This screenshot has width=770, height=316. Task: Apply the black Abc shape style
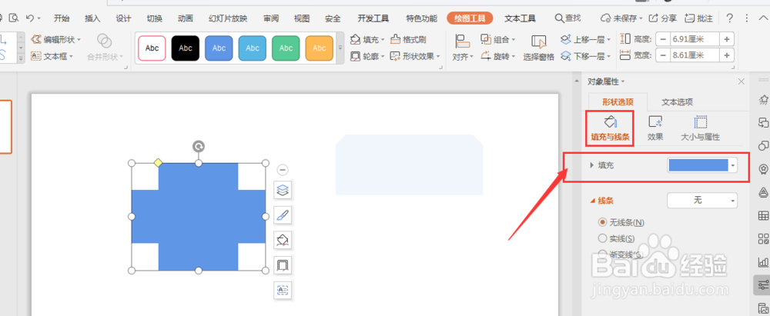click(x=186, y=48)
